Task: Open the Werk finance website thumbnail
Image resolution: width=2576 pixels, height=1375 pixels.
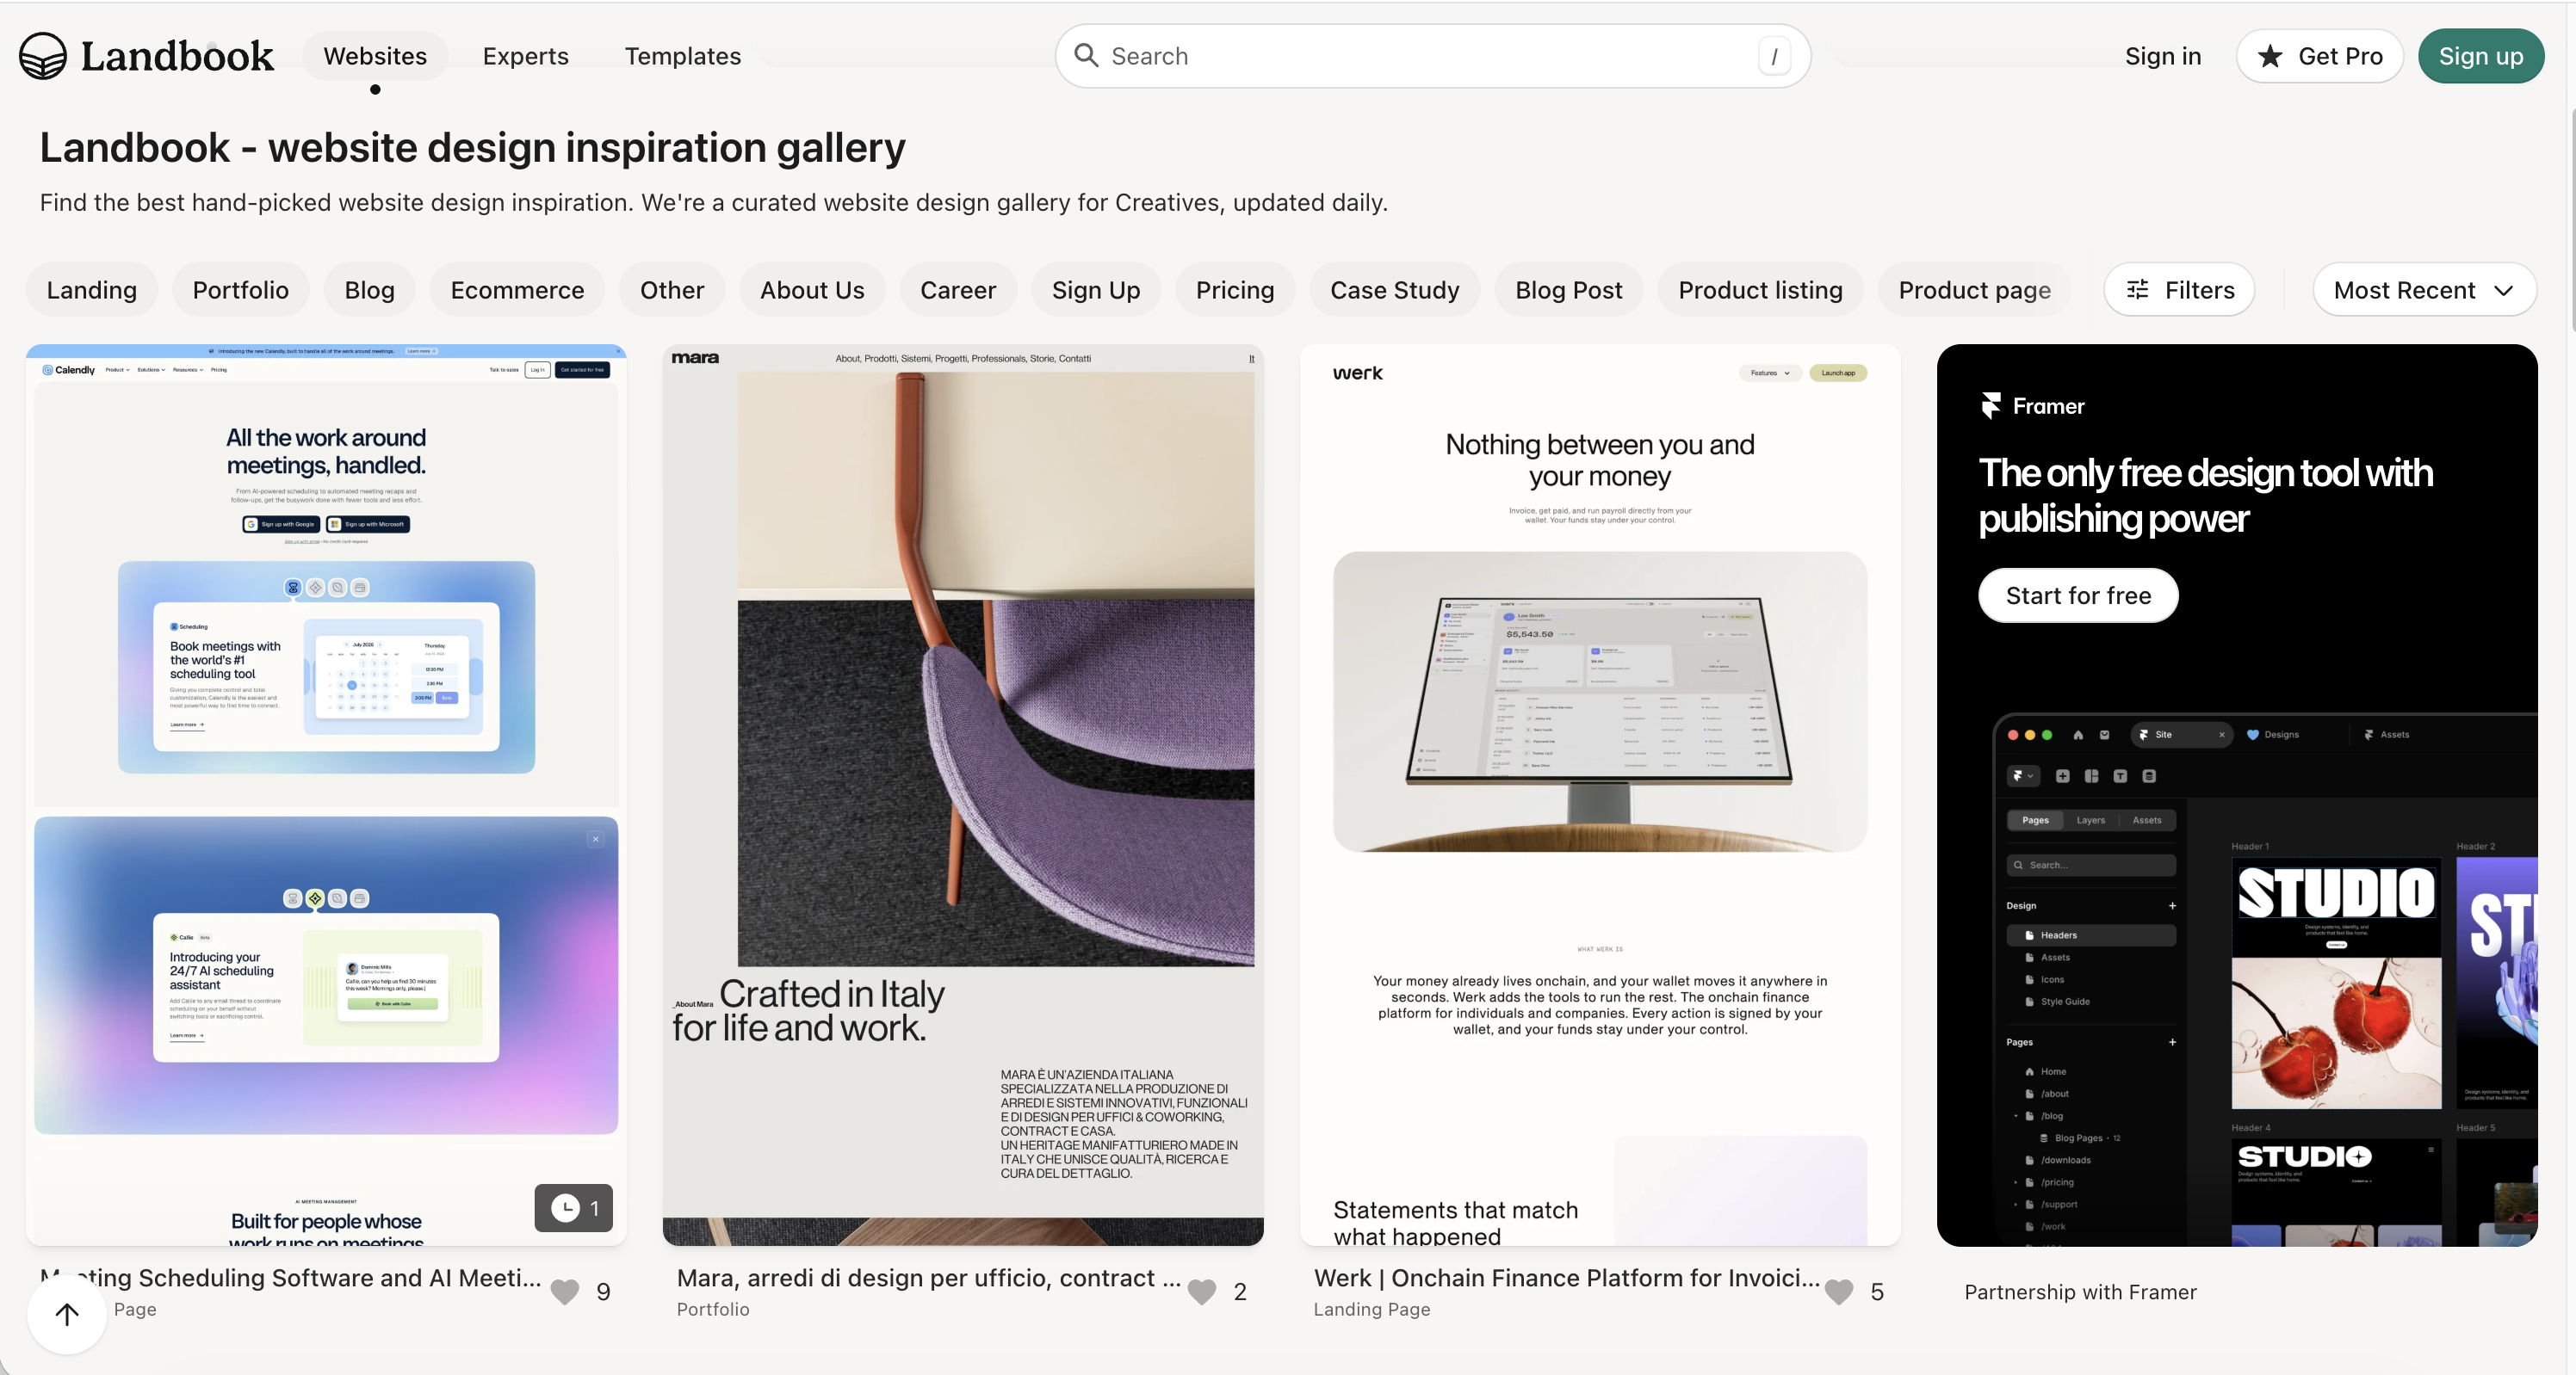Action: point(1600,794)
